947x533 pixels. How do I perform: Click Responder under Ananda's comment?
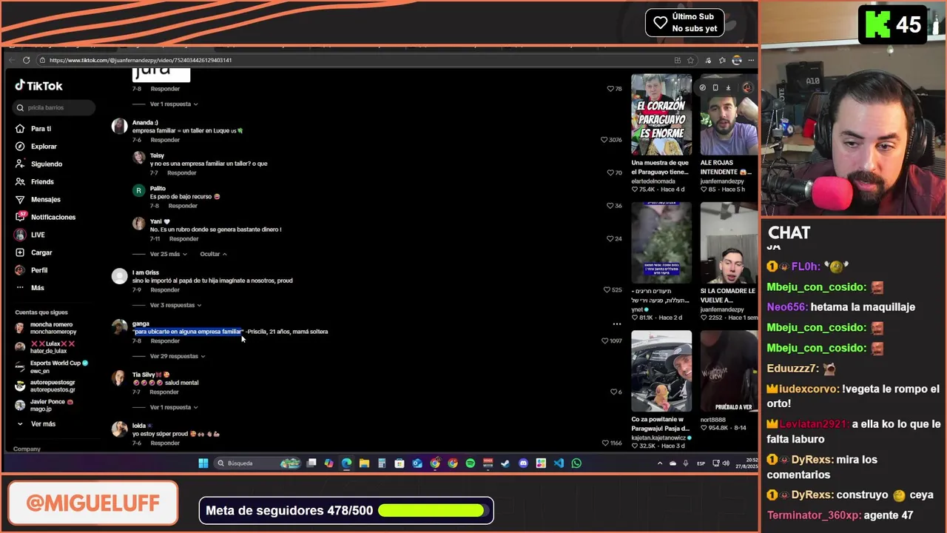(165, 140)
